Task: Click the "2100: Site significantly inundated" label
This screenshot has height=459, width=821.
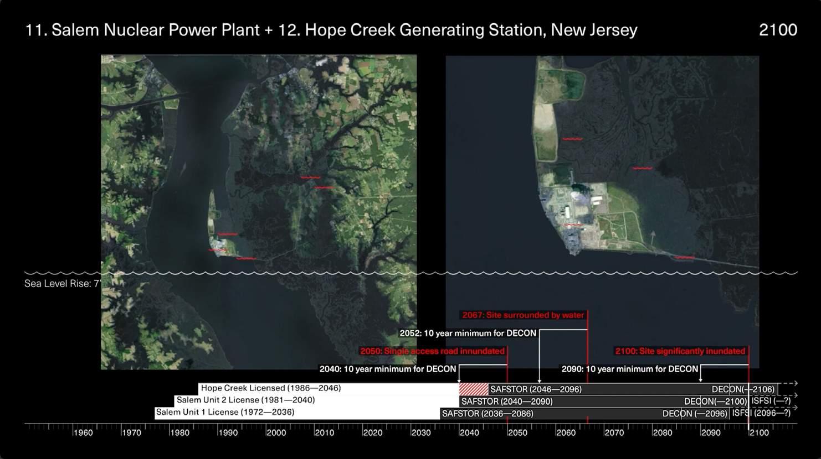Action: [x=680, y=351]
